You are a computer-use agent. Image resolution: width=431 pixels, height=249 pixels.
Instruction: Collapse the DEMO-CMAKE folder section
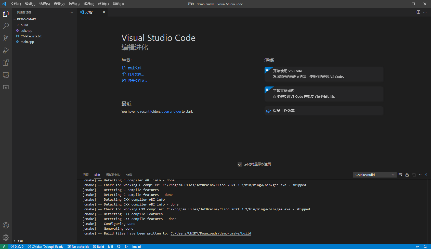point(45,19)
